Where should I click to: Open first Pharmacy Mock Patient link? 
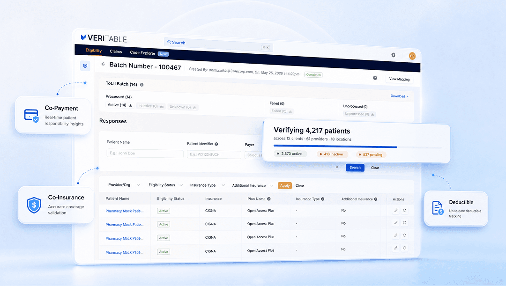pos(125,211)
